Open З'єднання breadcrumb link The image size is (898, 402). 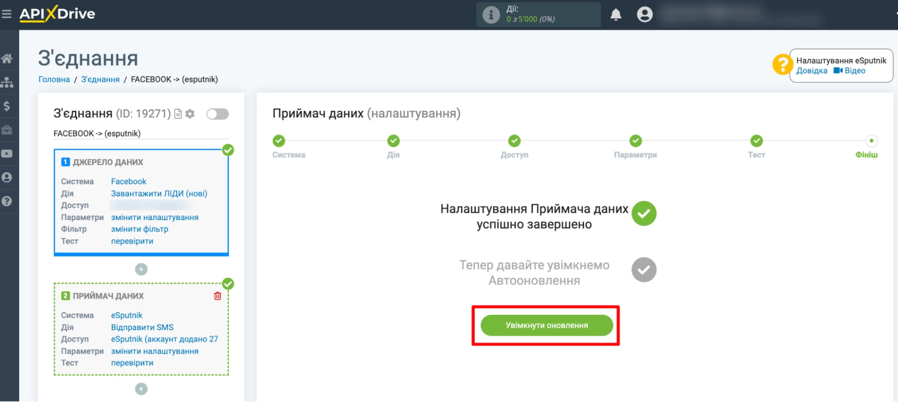(x=100, y=80)
